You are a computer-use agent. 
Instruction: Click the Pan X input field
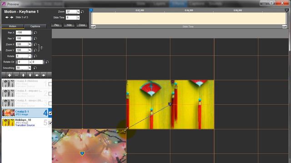(x=23, y=33)
